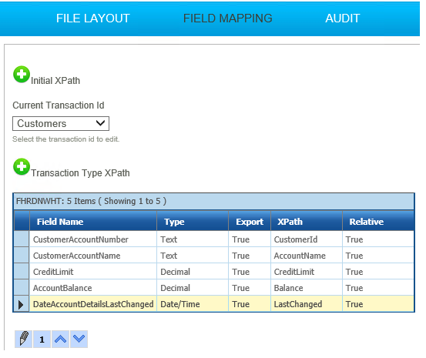
Task: Click the Export column header
Action: (x=250, y=222)
